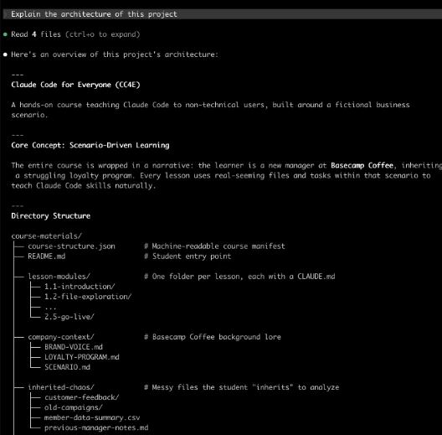Screen dimensions: 442x435
Task: Click README.md file entry
Action: point(47,256)
